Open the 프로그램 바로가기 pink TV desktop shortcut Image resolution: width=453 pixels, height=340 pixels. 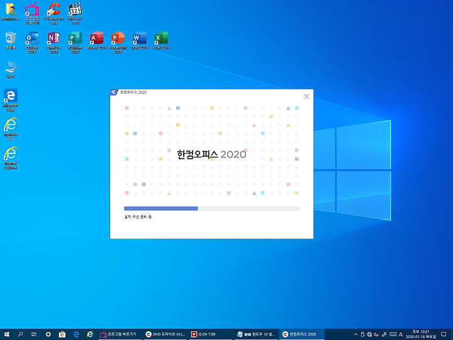pyautogui.click(x=32, y=14)
